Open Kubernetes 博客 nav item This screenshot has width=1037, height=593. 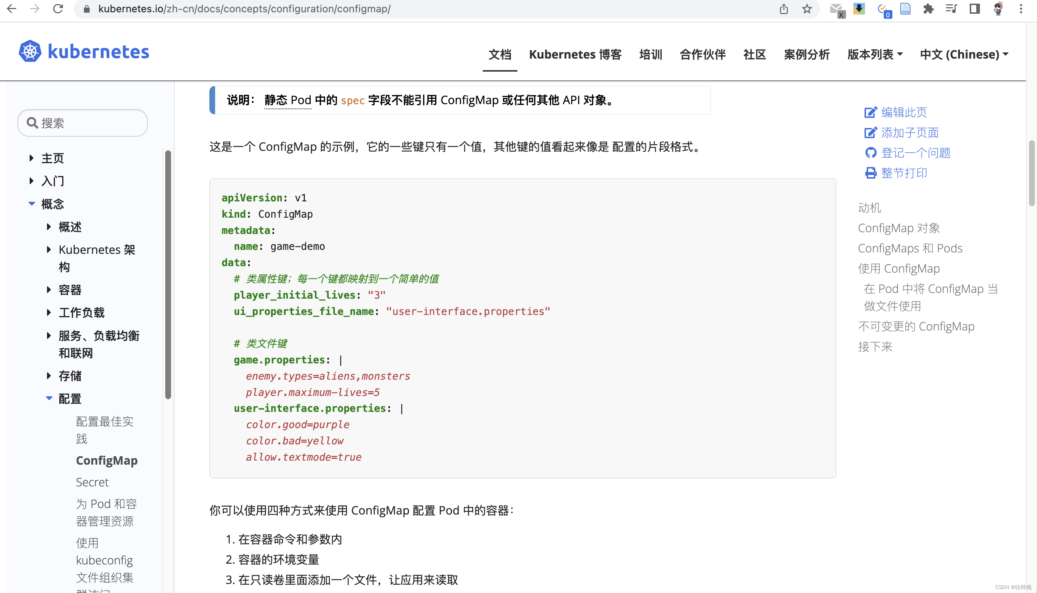(x=575, y=54)
